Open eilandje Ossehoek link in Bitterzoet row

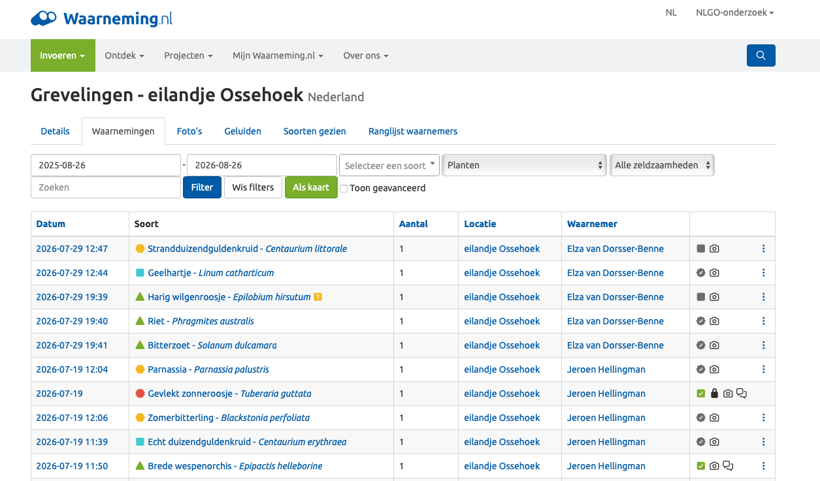point(502,345)
